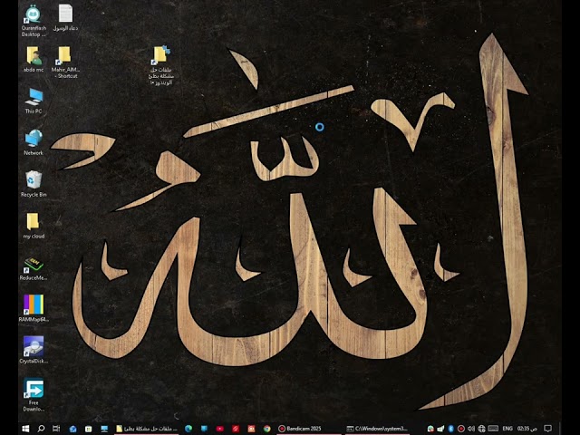
Task: Open the touch keyboard tray icon
Action: 493,429
